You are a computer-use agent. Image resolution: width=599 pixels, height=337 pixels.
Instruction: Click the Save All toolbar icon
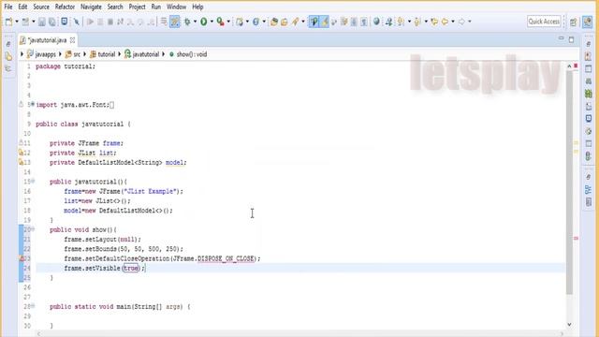point(52,22)
